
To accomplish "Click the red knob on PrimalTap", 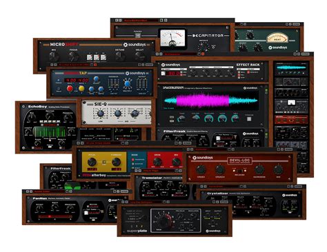I will tap(70, 88).
